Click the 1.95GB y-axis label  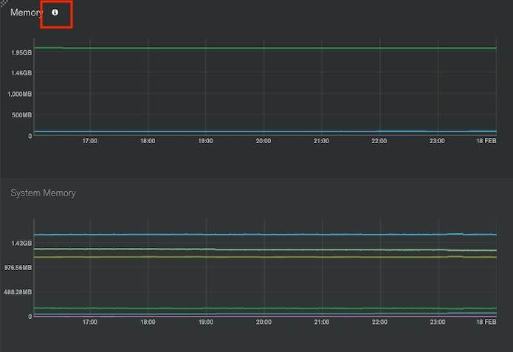click(x=21, y=52)
